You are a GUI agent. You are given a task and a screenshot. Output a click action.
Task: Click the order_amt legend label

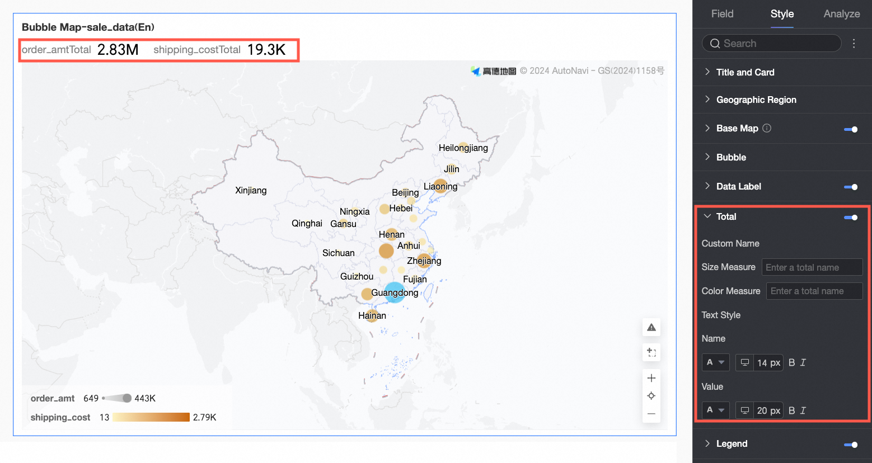coord(53,398)
